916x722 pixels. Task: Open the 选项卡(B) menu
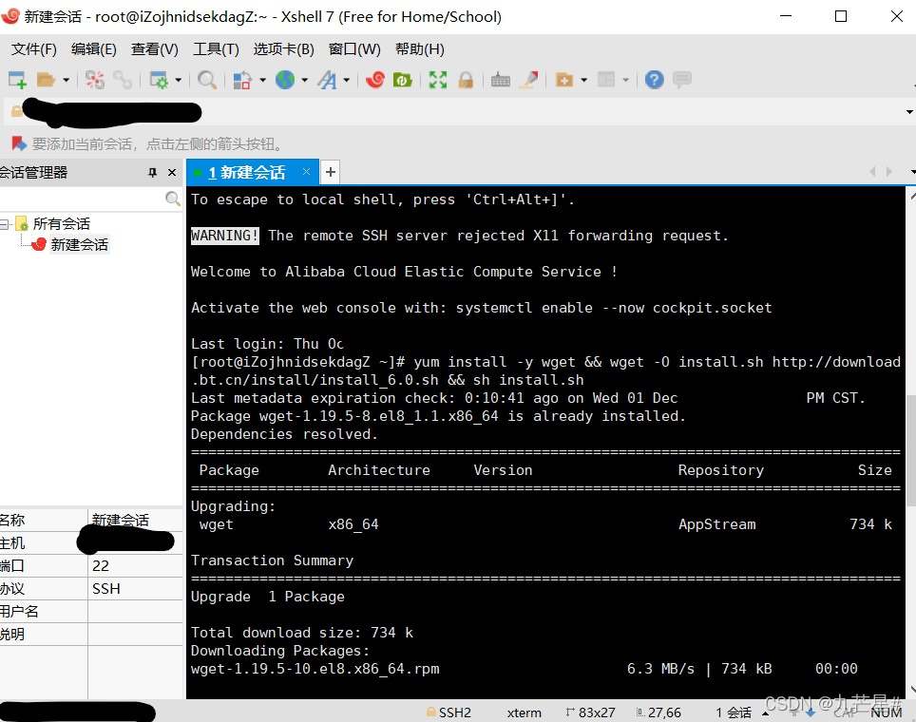(x=283, y=49)
